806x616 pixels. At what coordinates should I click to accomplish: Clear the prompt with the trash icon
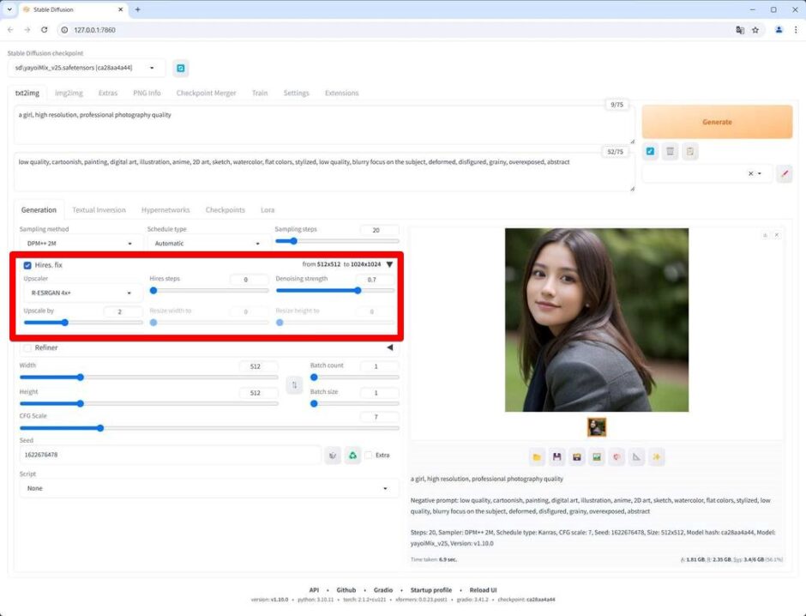671,152
